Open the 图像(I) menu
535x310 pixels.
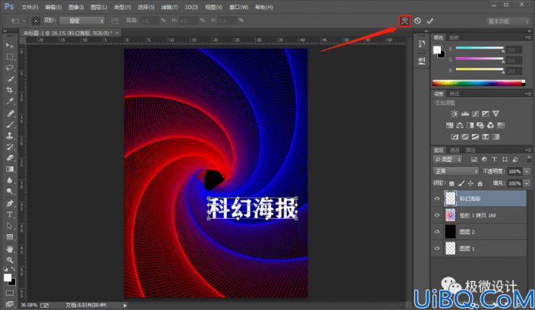(x=76, y=7)
